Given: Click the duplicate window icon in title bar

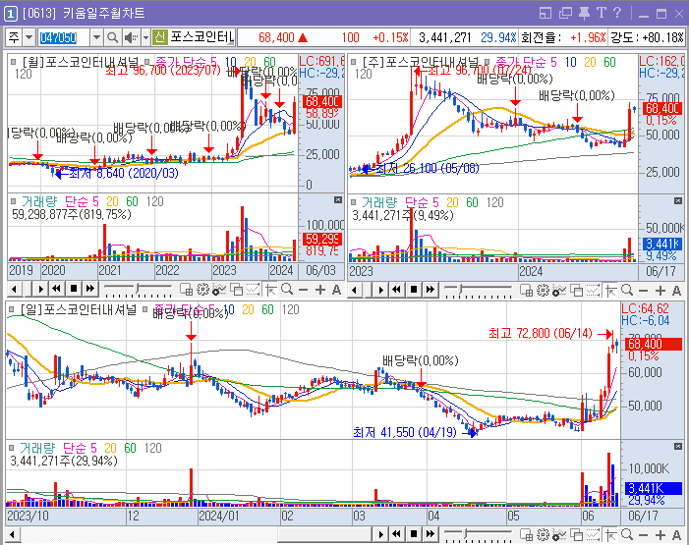Looking at the screenshot, I should (x=565, y=13).
